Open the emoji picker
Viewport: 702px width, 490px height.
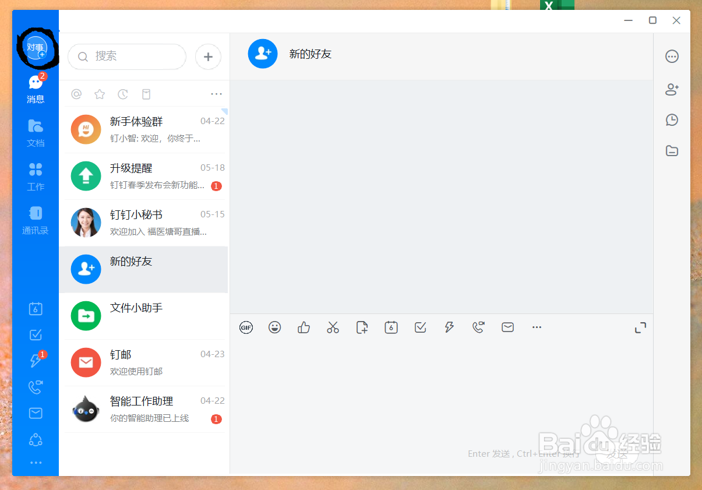[x=275, y=327]
